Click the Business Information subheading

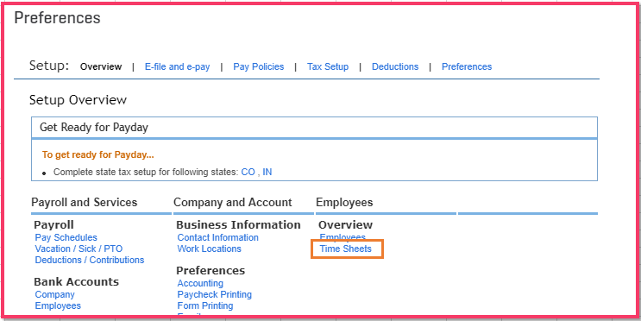[x=238, y=225]
